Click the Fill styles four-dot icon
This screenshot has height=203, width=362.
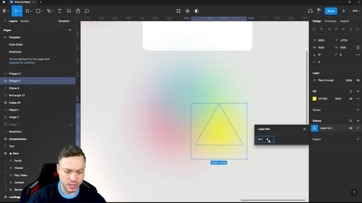tap(351, 91)
